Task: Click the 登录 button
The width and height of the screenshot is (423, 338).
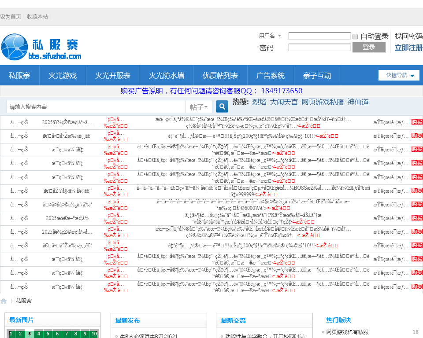Action: [x=369, y=47]
